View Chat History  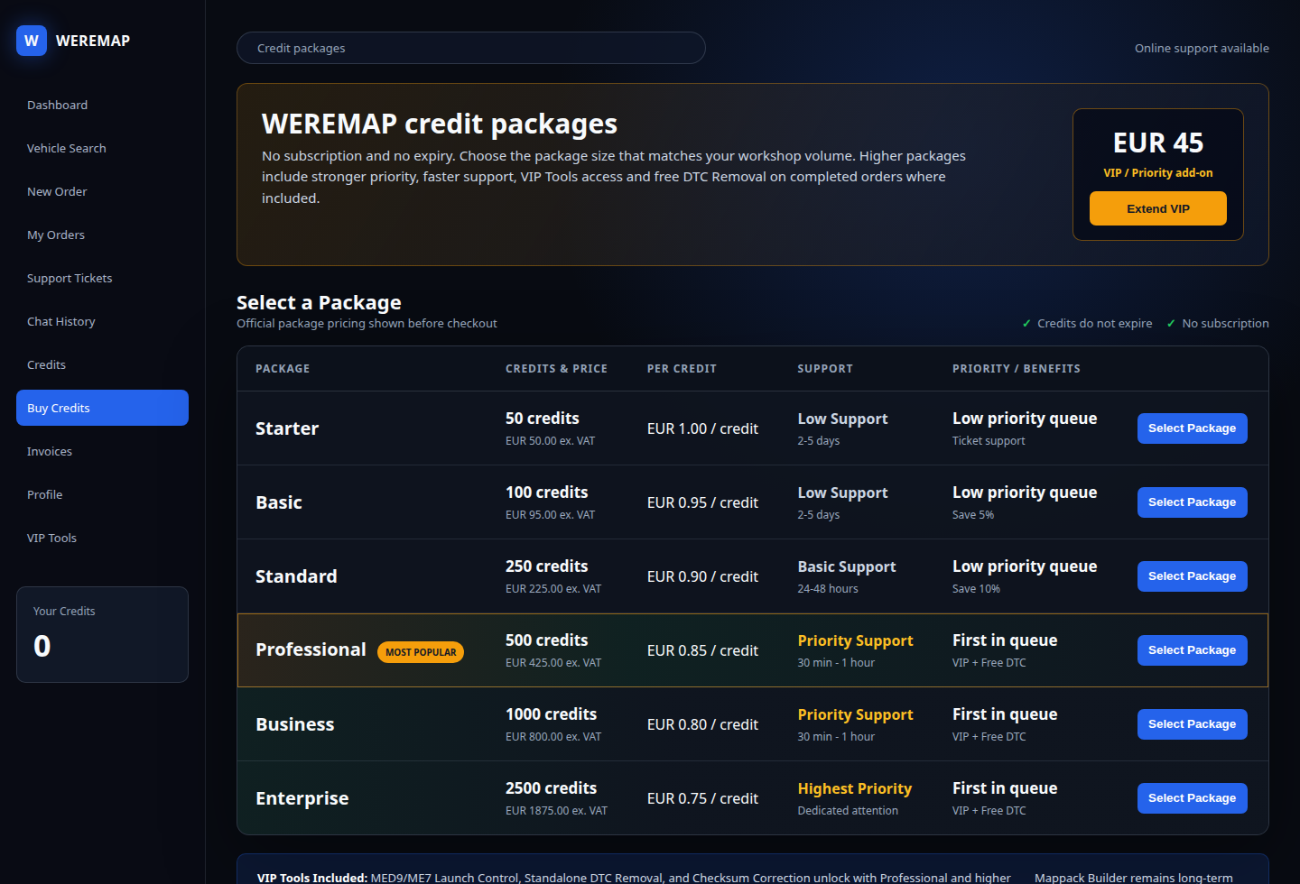click(x=102, y=321)
